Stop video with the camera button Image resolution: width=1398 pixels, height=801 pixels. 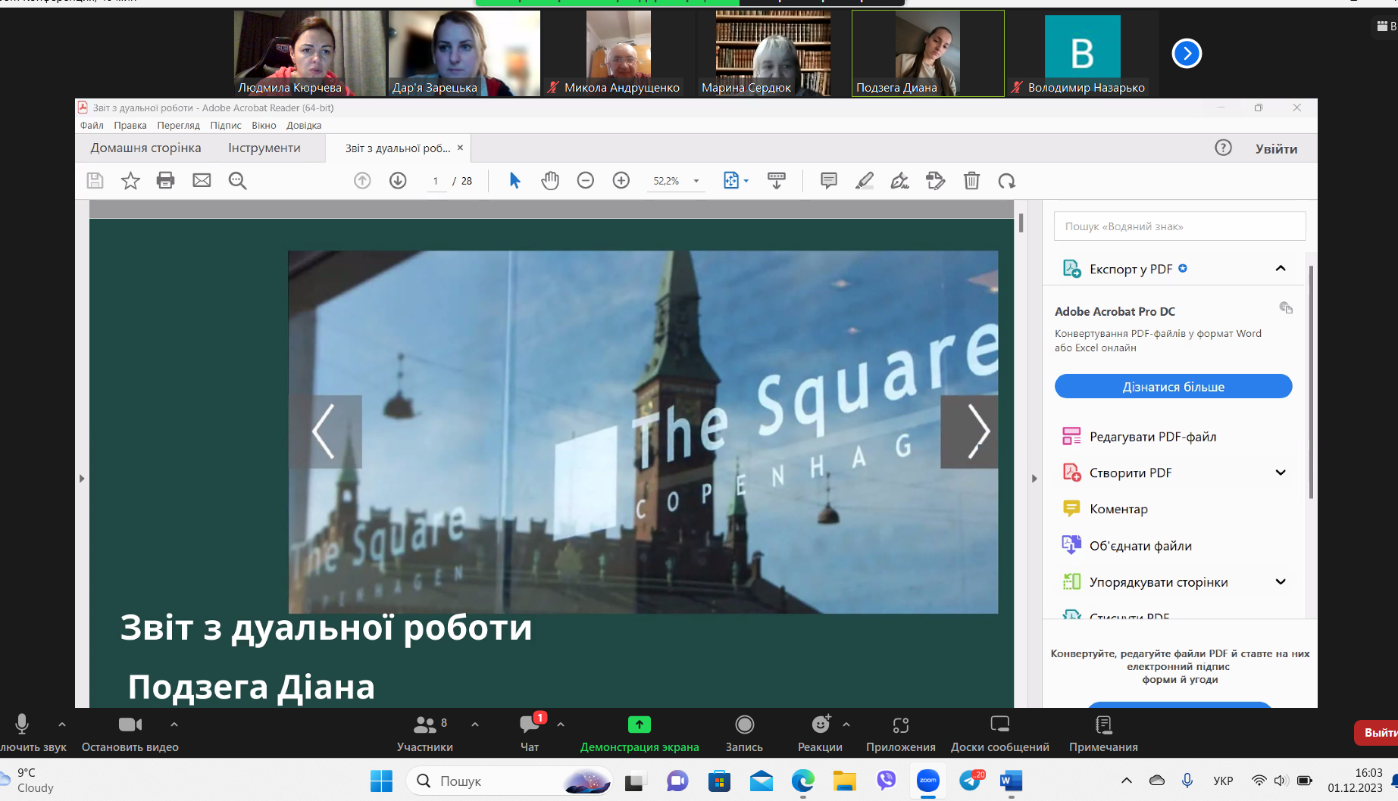coord(130,725)
